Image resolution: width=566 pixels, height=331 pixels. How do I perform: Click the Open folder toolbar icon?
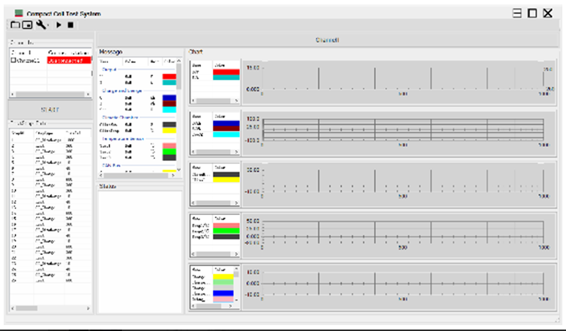coord(16,25)
